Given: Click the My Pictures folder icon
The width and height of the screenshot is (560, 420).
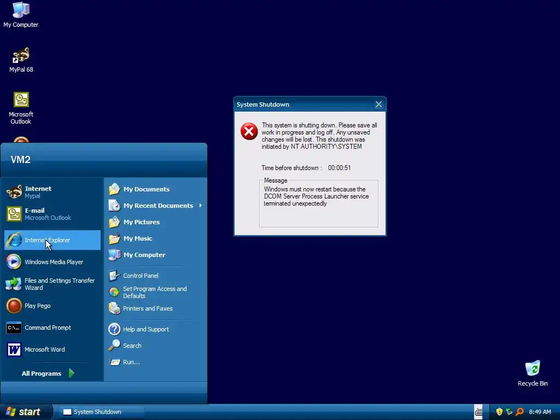Looking at the screenshot, I should click(114, 222).
